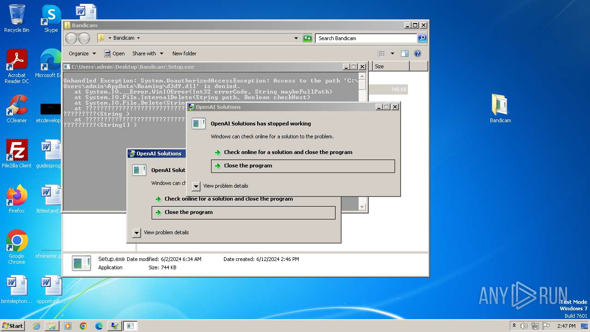Open Microsoft Edge from the taskbar

tap(99, 326)
